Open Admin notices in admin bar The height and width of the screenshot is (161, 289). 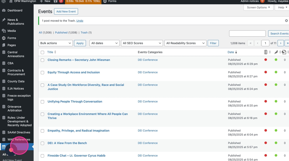coord(253,1)
